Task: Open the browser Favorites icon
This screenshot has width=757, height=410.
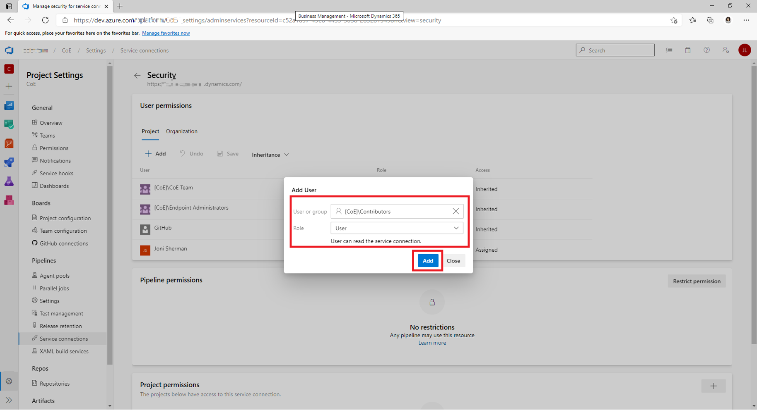Action: (692, 20)
